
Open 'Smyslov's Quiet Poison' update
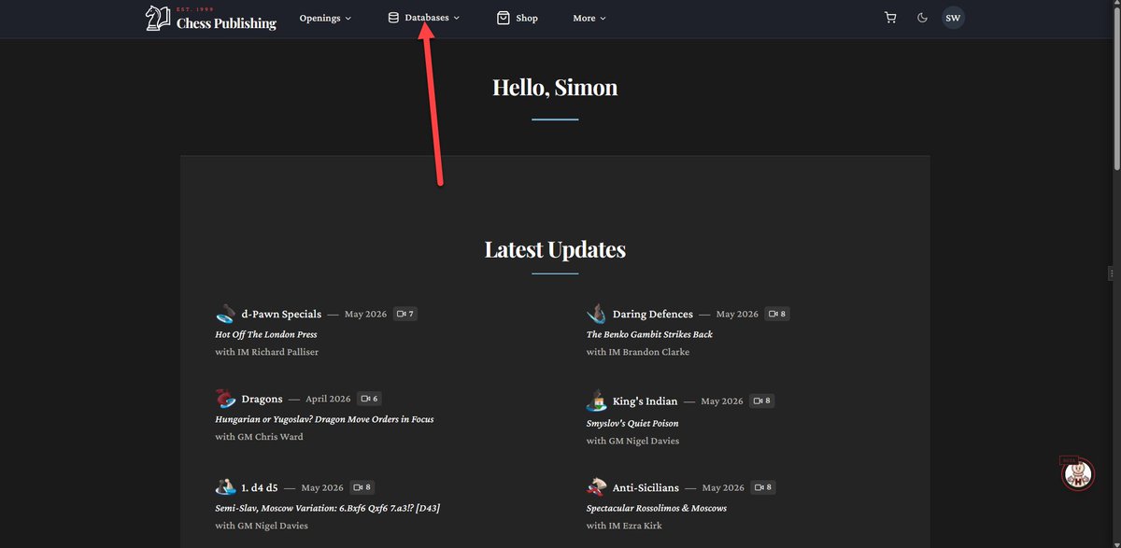tap(632, 423)
